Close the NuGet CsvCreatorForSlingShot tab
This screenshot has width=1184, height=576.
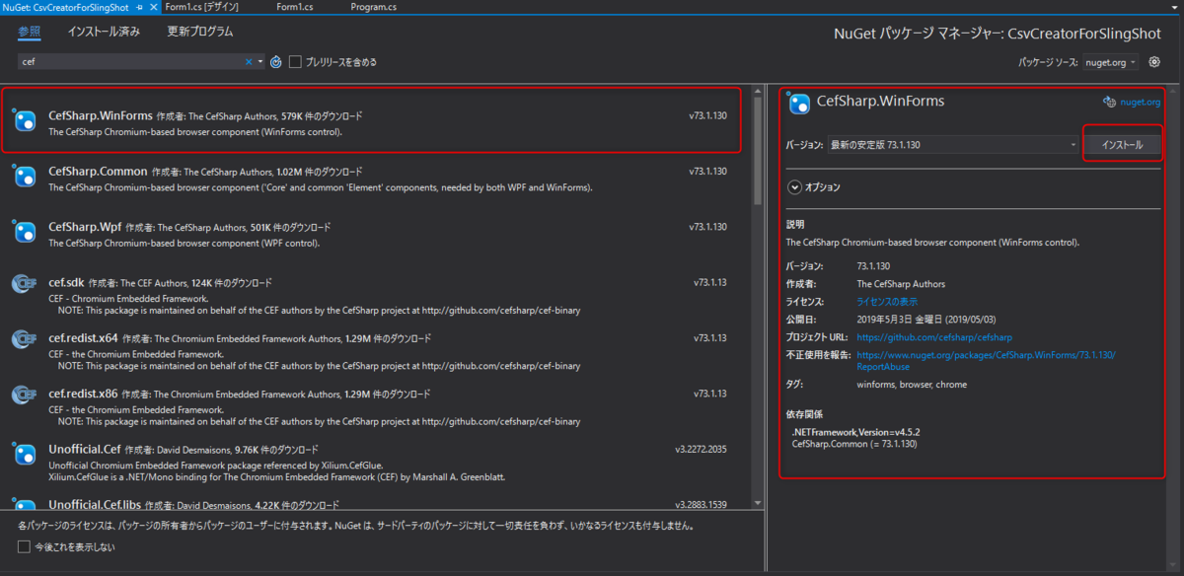tap(154, 7)
